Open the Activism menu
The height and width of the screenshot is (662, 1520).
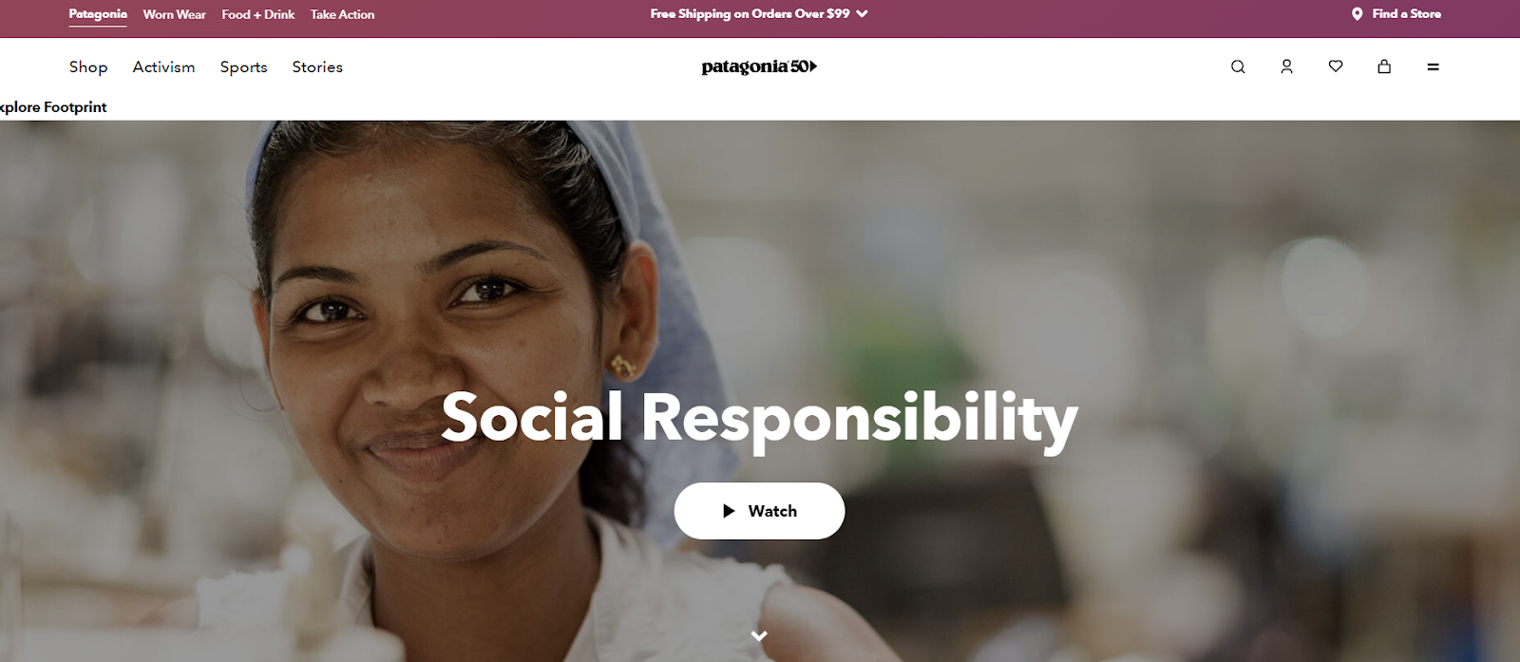(163, 66)
